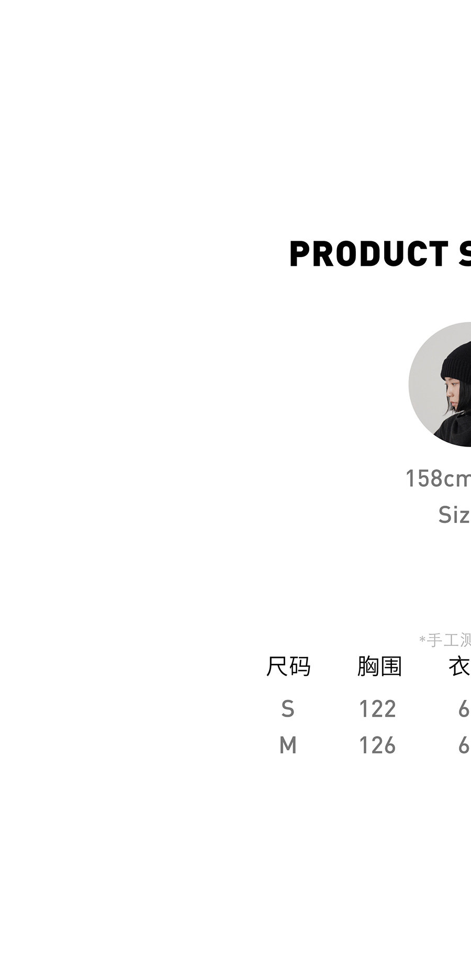This screenshot has width=471, height=959.
Task: Select the 胸围 column header
Action: pyautogui.click(x=379, y=666)
